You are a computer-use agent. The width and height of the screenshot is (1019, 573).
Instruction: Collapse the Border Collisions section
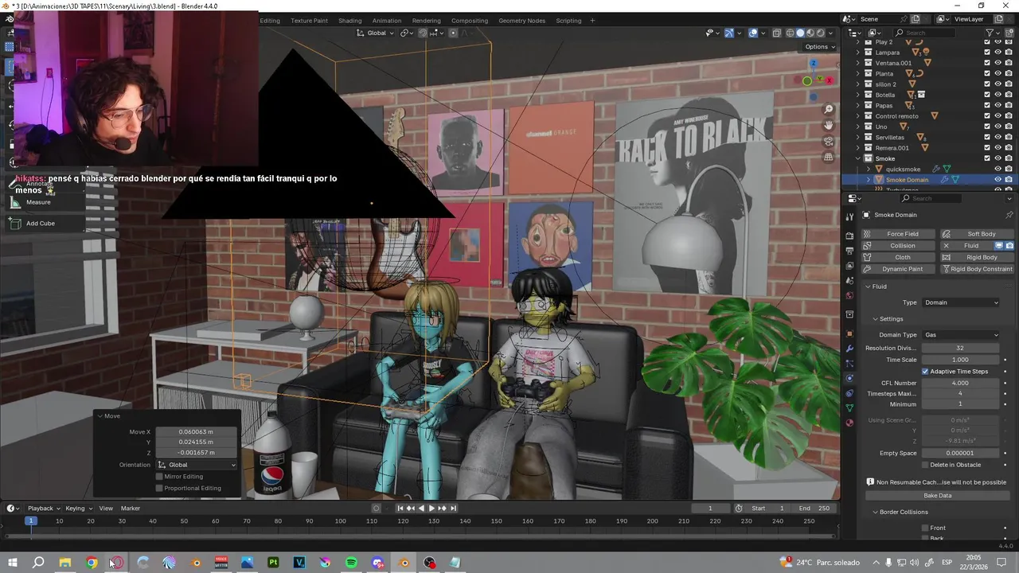coord(875,513)
